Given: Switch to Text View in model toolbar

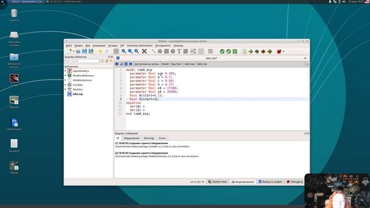Looking at the screenshot, I should [x=126, y=64].
